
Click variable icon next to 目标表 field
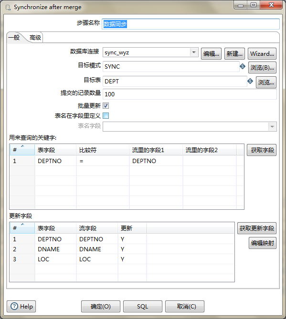point(250,81)
